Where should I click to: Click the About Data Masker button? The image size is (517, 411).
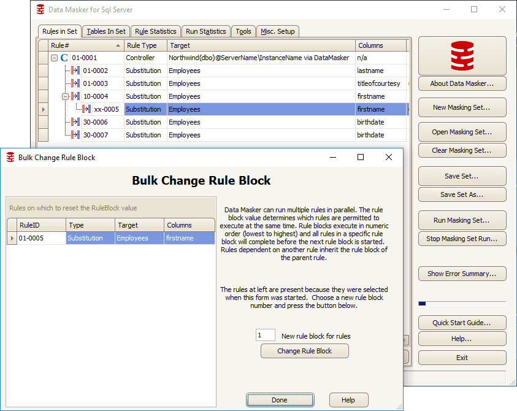click(462, 83)
